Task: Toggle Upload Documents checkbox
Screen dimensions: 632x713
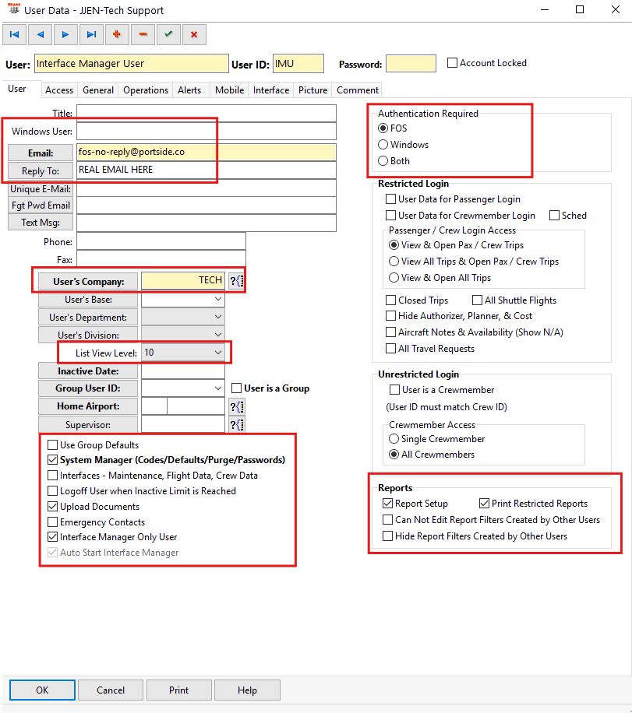Action: pos(53,507)
